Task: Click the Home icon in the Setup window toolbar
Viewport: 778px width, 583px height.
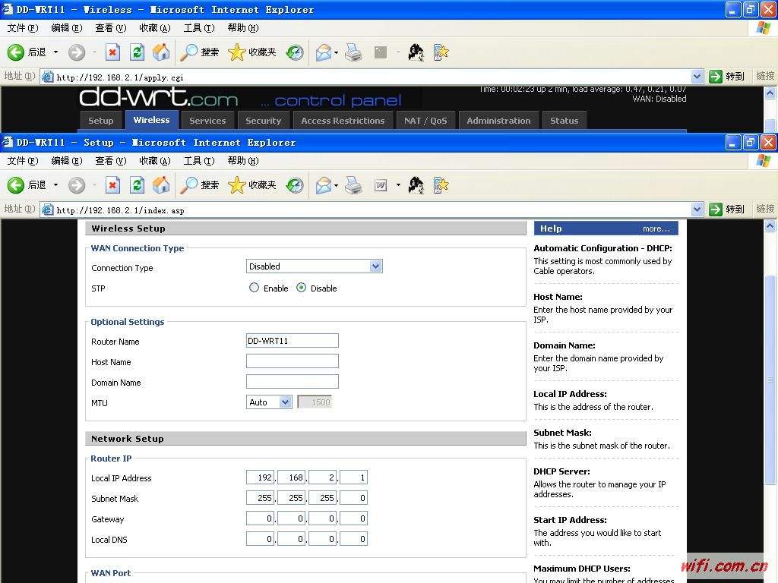Action: 161,185
